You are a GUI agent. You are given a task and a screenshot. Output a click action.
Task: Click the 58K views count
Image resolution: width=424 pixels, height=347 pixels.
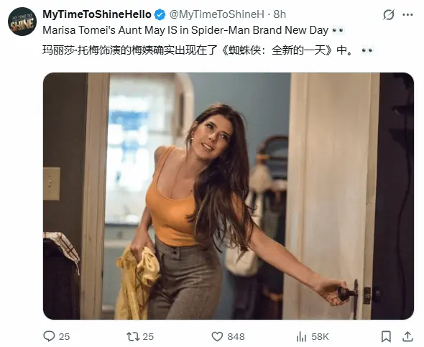click(x=320, y=337)
